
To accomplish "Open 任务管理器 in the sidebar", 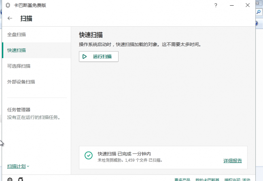I will pyautogui.click(x=19, y=110).
